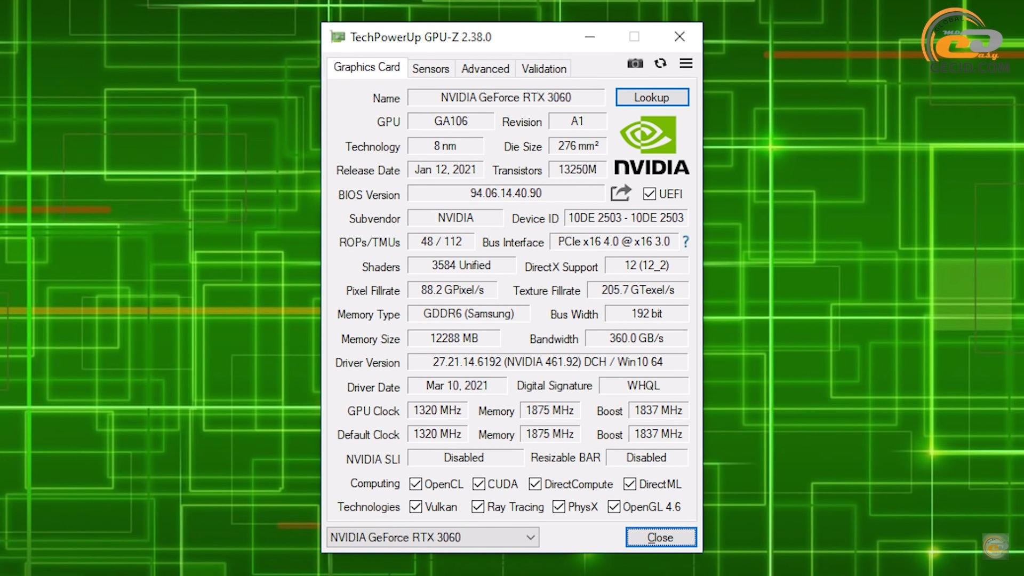Click the Digital Signature field WHQL
This screenshot has height=576, width=1024.
pos(644,386)
